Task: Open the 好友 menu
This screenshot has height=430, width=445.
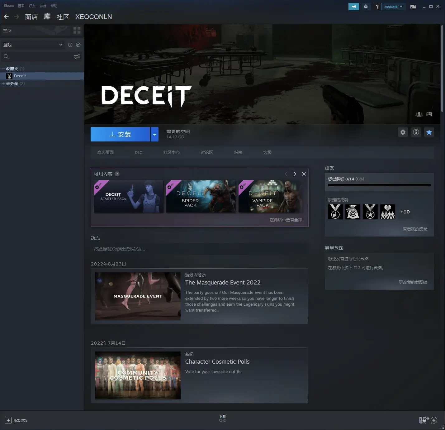Action: pos(32,6)
